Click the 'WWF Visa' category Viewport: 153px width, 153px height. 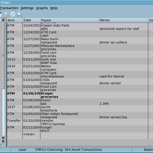pyautogui.click(x=49, y=63)
